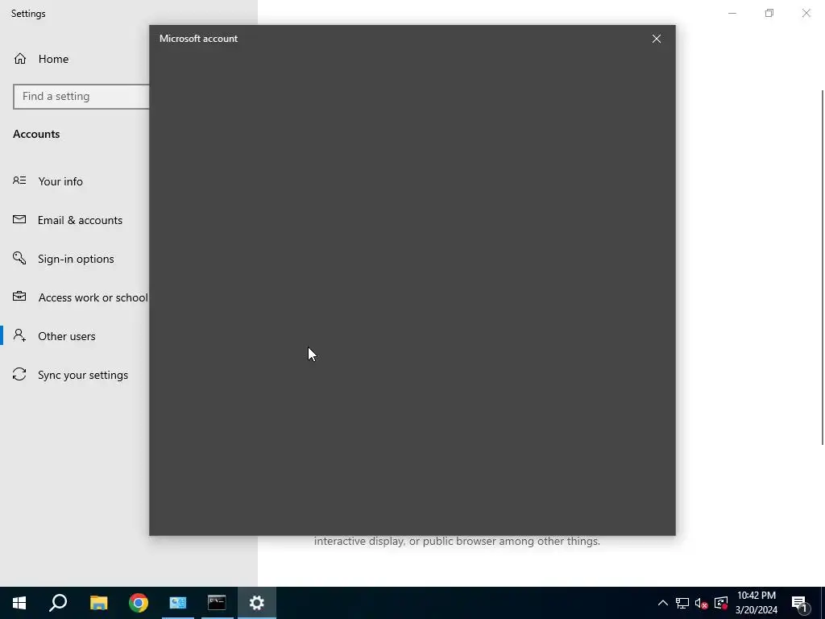Open Sync your settings page

click(x=83, y=376)
